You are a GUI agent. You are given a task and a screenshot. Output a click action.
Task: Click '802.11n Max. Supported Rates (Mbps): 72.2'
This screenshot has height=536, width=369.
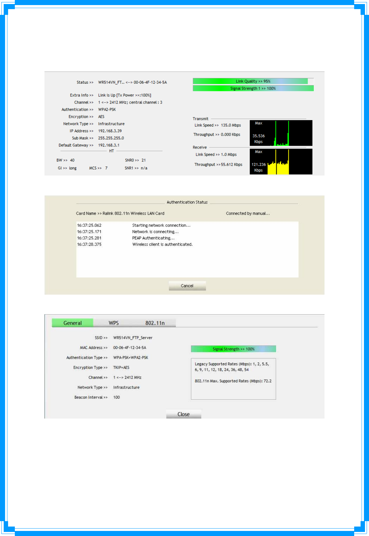[x=233, y=381]
